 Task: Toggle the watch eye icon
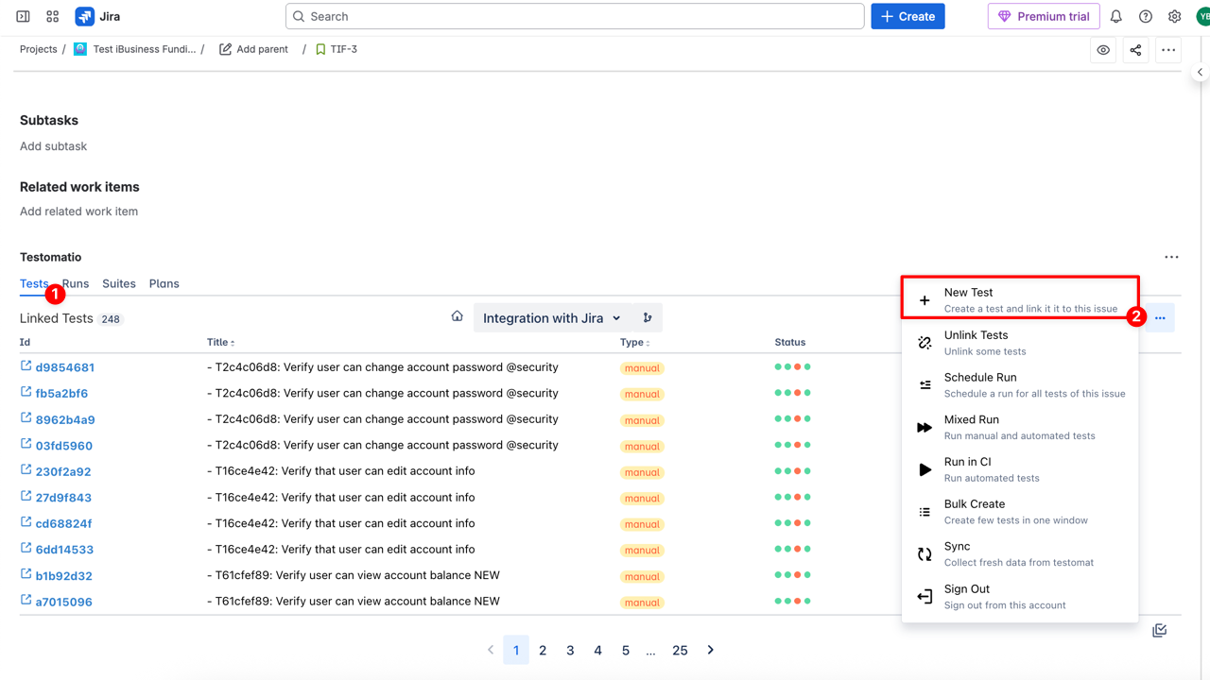pos(1103,50)
